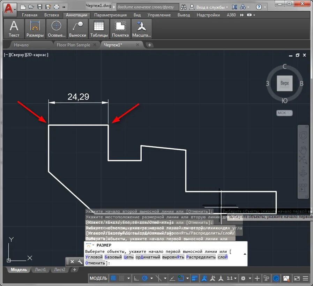The image size is (313, 286).
Task: Open the Осевые centerlines panel
Action: pos(57,29)
